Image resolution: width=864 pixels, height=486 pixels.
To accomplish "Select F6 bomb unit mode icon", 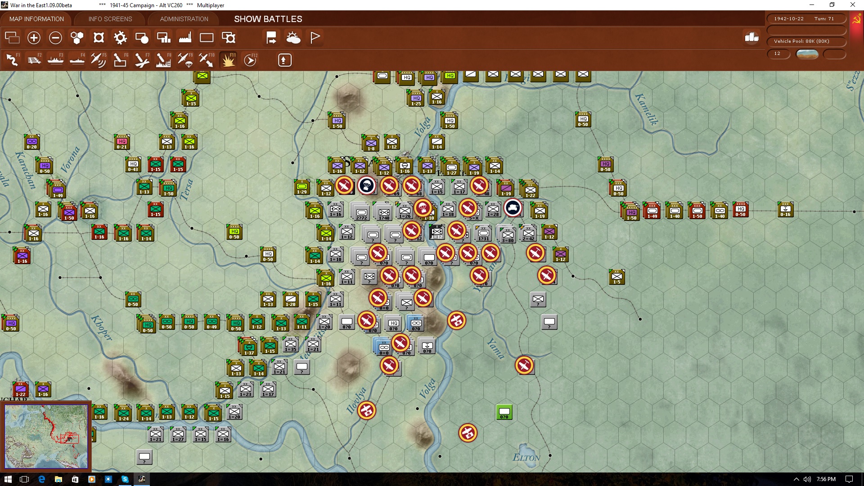I will coord(120,60).
